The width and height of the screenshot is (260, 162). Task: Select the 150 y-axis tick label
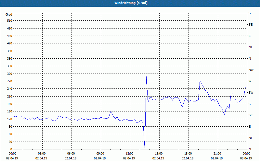[10, 111]
